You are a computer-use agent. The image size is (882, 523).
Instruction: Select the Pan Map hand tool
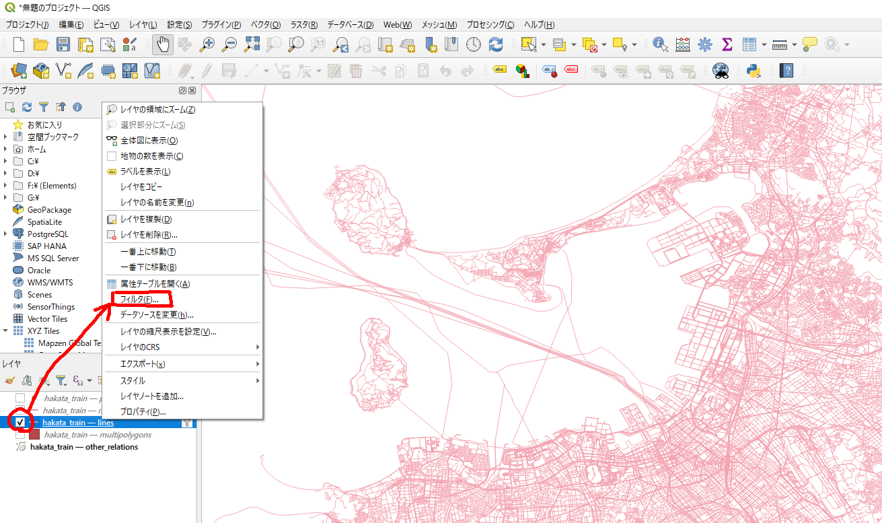(163, 44)
